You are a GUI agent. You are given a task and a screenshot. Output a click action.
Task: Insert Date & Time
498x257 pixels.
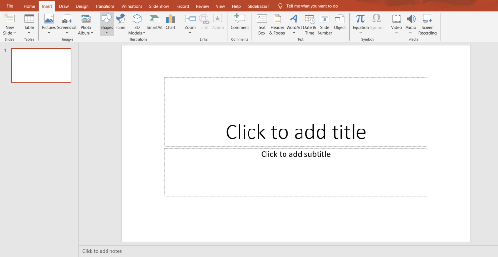coord(310,24)
